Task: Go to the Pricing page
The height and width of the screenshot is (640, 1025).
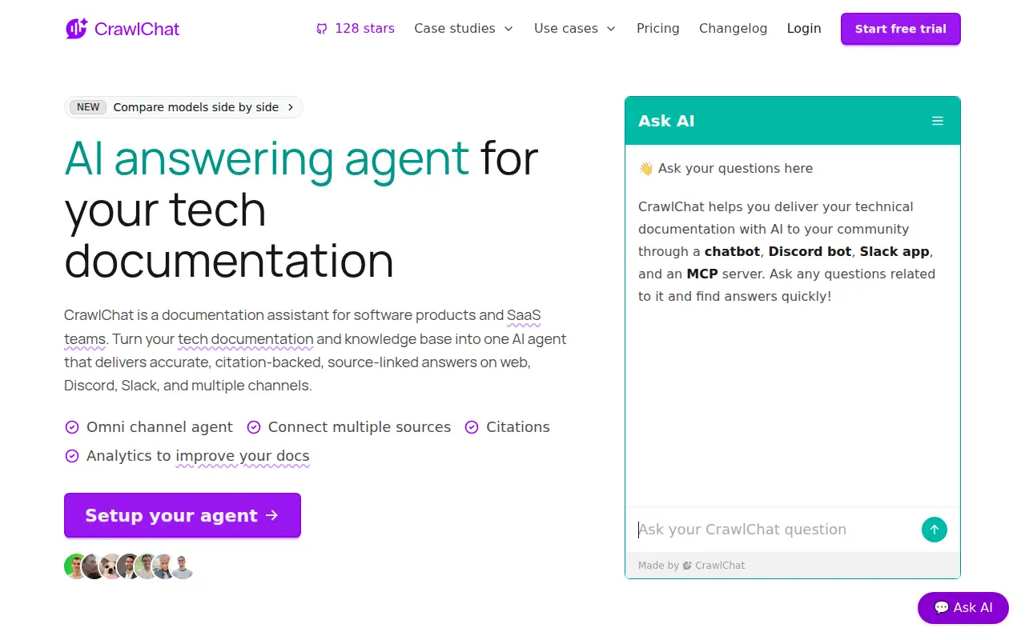Action: pos(658,29)
